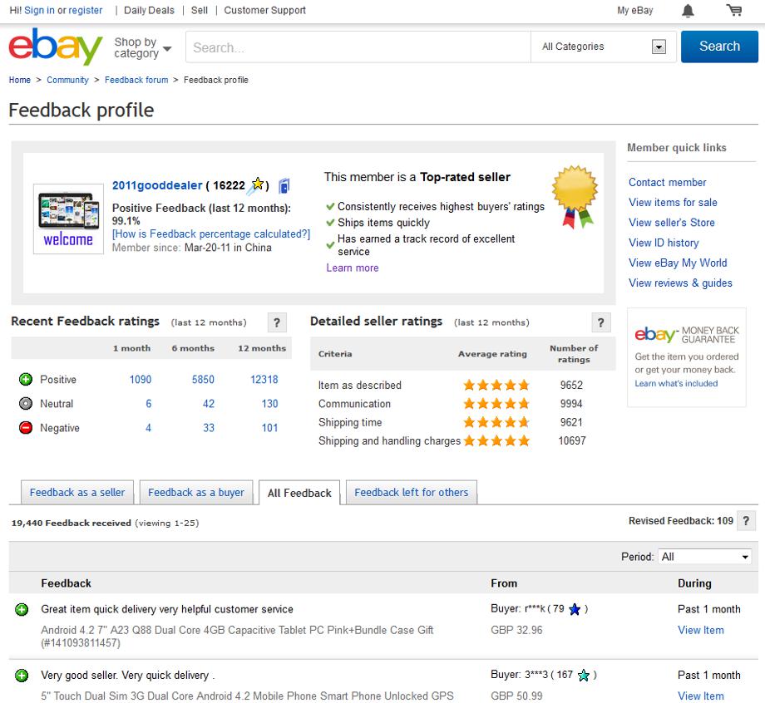Open Positive 6 months count 5850
Viewport: 765px width, 703px height.
point(203,379)
